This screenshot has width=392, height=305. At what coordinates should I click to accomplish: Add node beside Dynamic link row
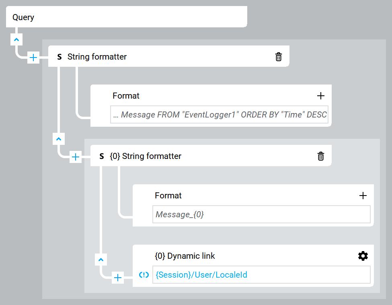click(x=118, y=278)
